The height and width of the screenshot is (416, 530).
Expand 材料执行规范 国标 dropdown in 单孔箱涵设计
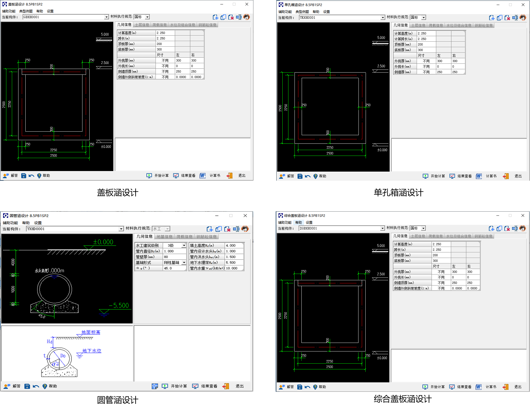click(x=424, y=18)
